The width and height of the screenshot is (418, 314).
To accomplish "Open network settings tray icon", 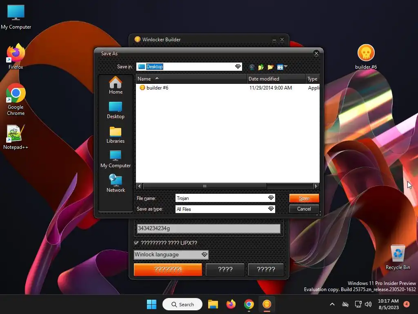I will (358, 304).
